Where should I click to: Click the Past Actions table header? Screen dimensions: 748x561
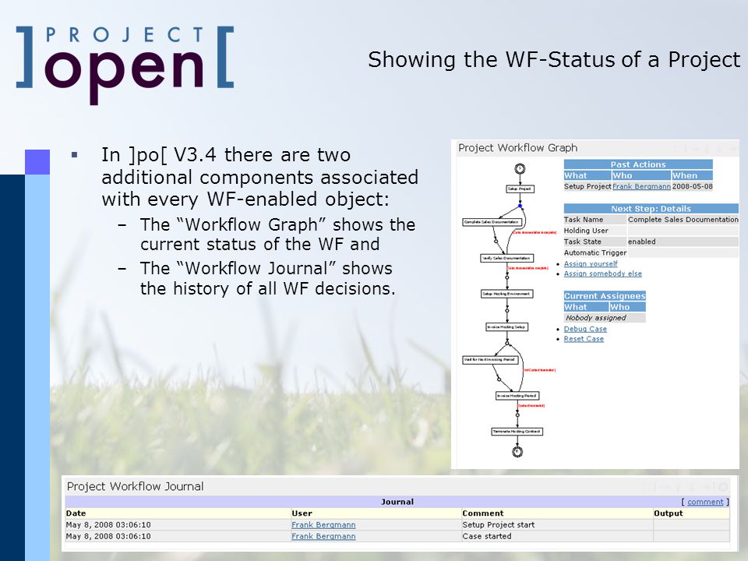pos(638,164)
